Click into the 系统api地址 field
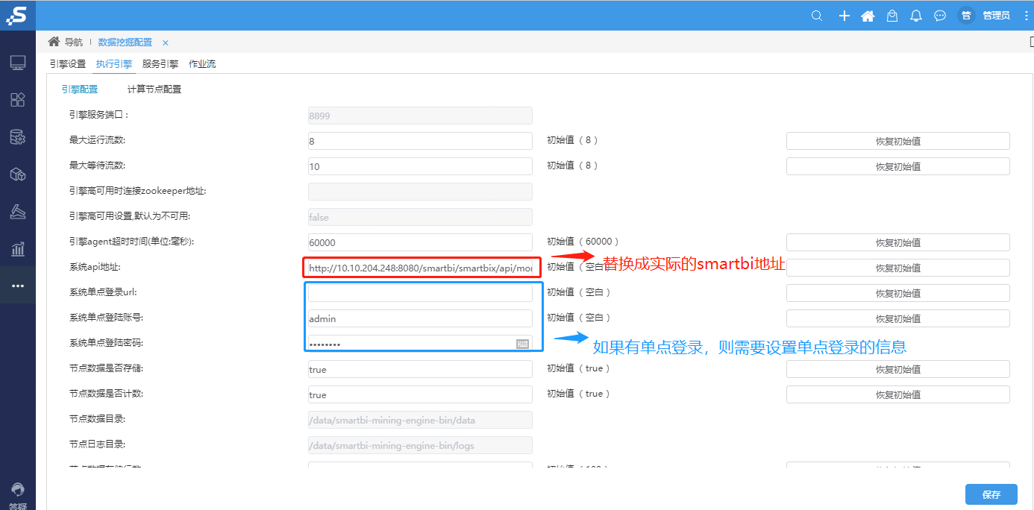 click(422, 268)
